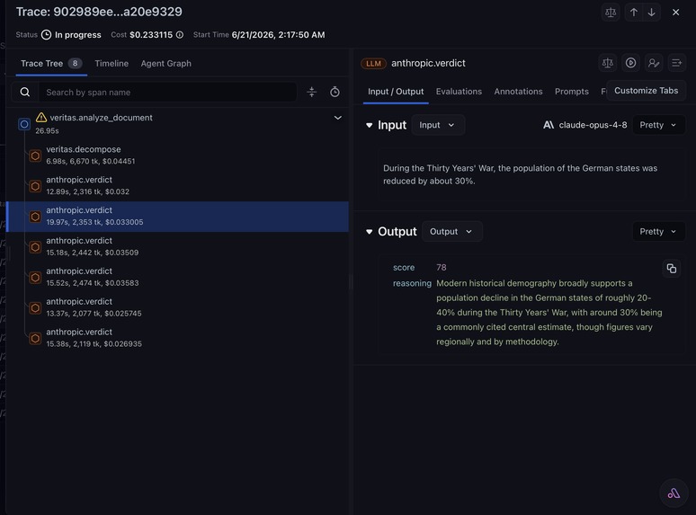Viewport: 696px width, 515px height.
Task: Click the evaluate scales icon in span header
Action: (608, 63)
